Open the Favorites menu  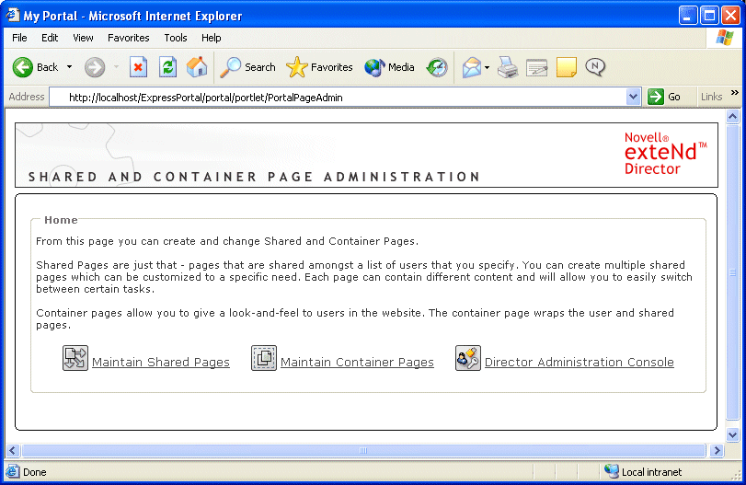(x=129, y=38)
